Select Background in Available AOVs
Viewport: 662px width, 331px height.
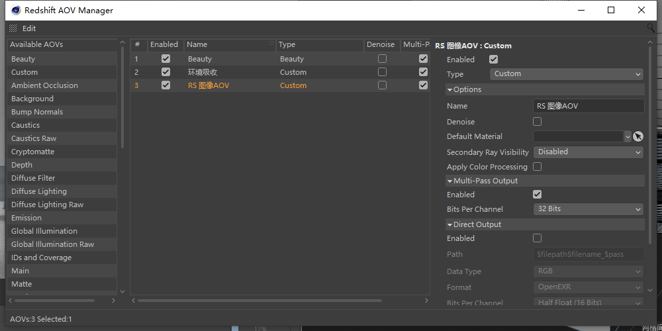(62, 99)
